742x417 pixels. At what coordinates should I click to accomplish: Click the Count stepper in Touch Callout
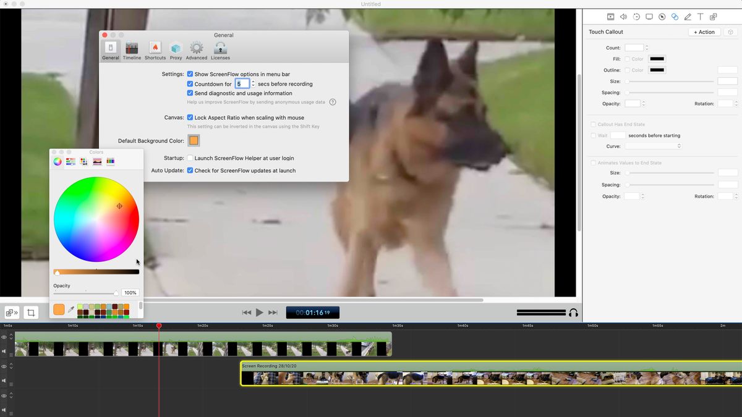coord(647,48)
